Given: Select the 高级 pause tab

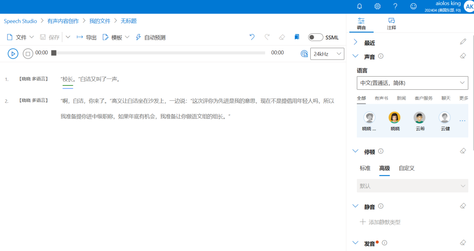Looking at the screenshot, I should (384, 168).
